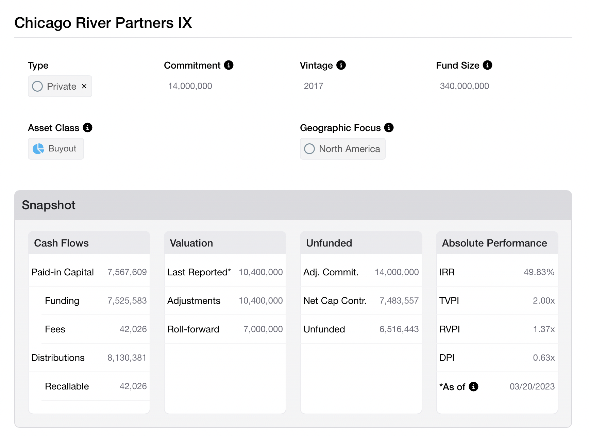Click the Absolute Performance card header
The image size is (589, 436).
tap(497, 243)
